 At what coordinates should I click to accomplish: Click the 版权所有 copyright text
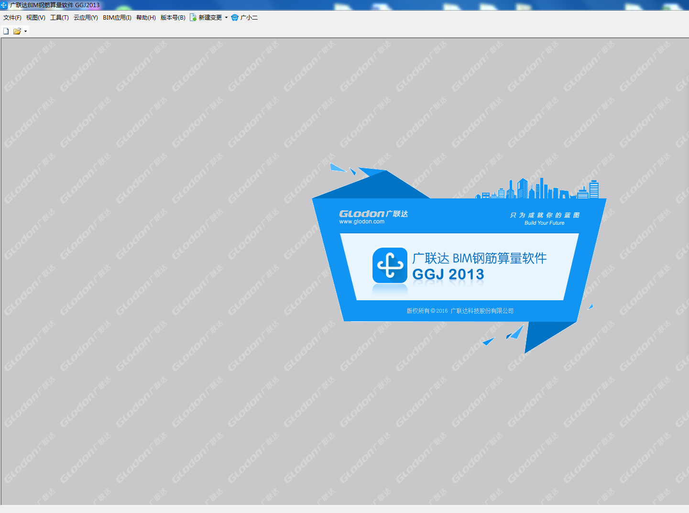coord(460,311)
